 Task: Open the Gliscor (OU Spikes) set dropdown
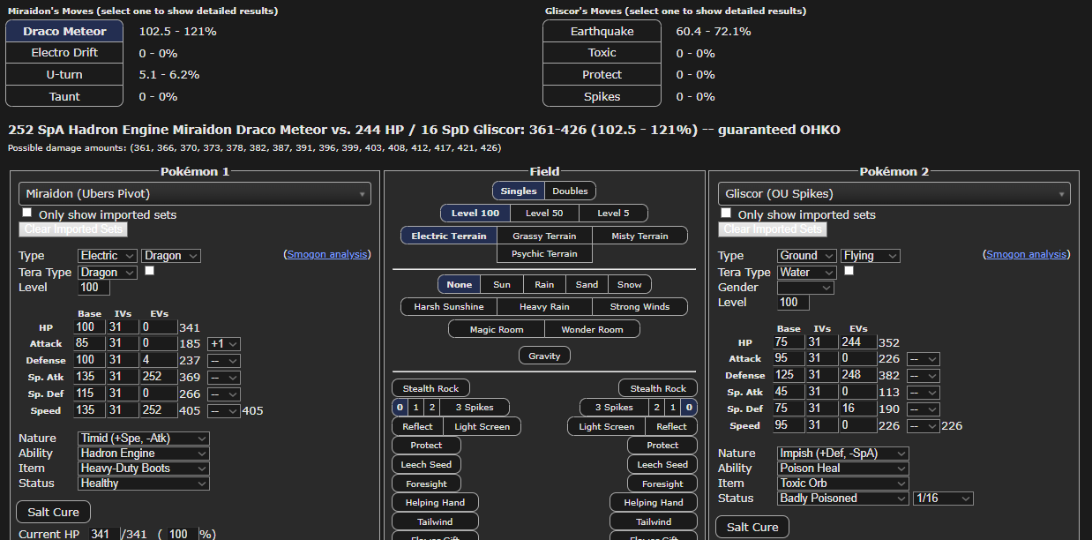click(894, 194)
